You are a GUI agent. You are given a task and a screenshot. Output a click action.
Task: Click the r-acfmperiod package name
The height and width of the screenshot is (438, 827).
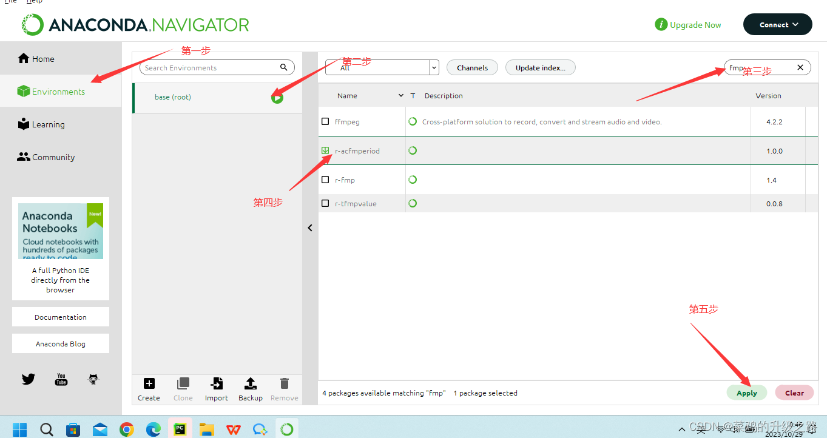coord(357,151)
